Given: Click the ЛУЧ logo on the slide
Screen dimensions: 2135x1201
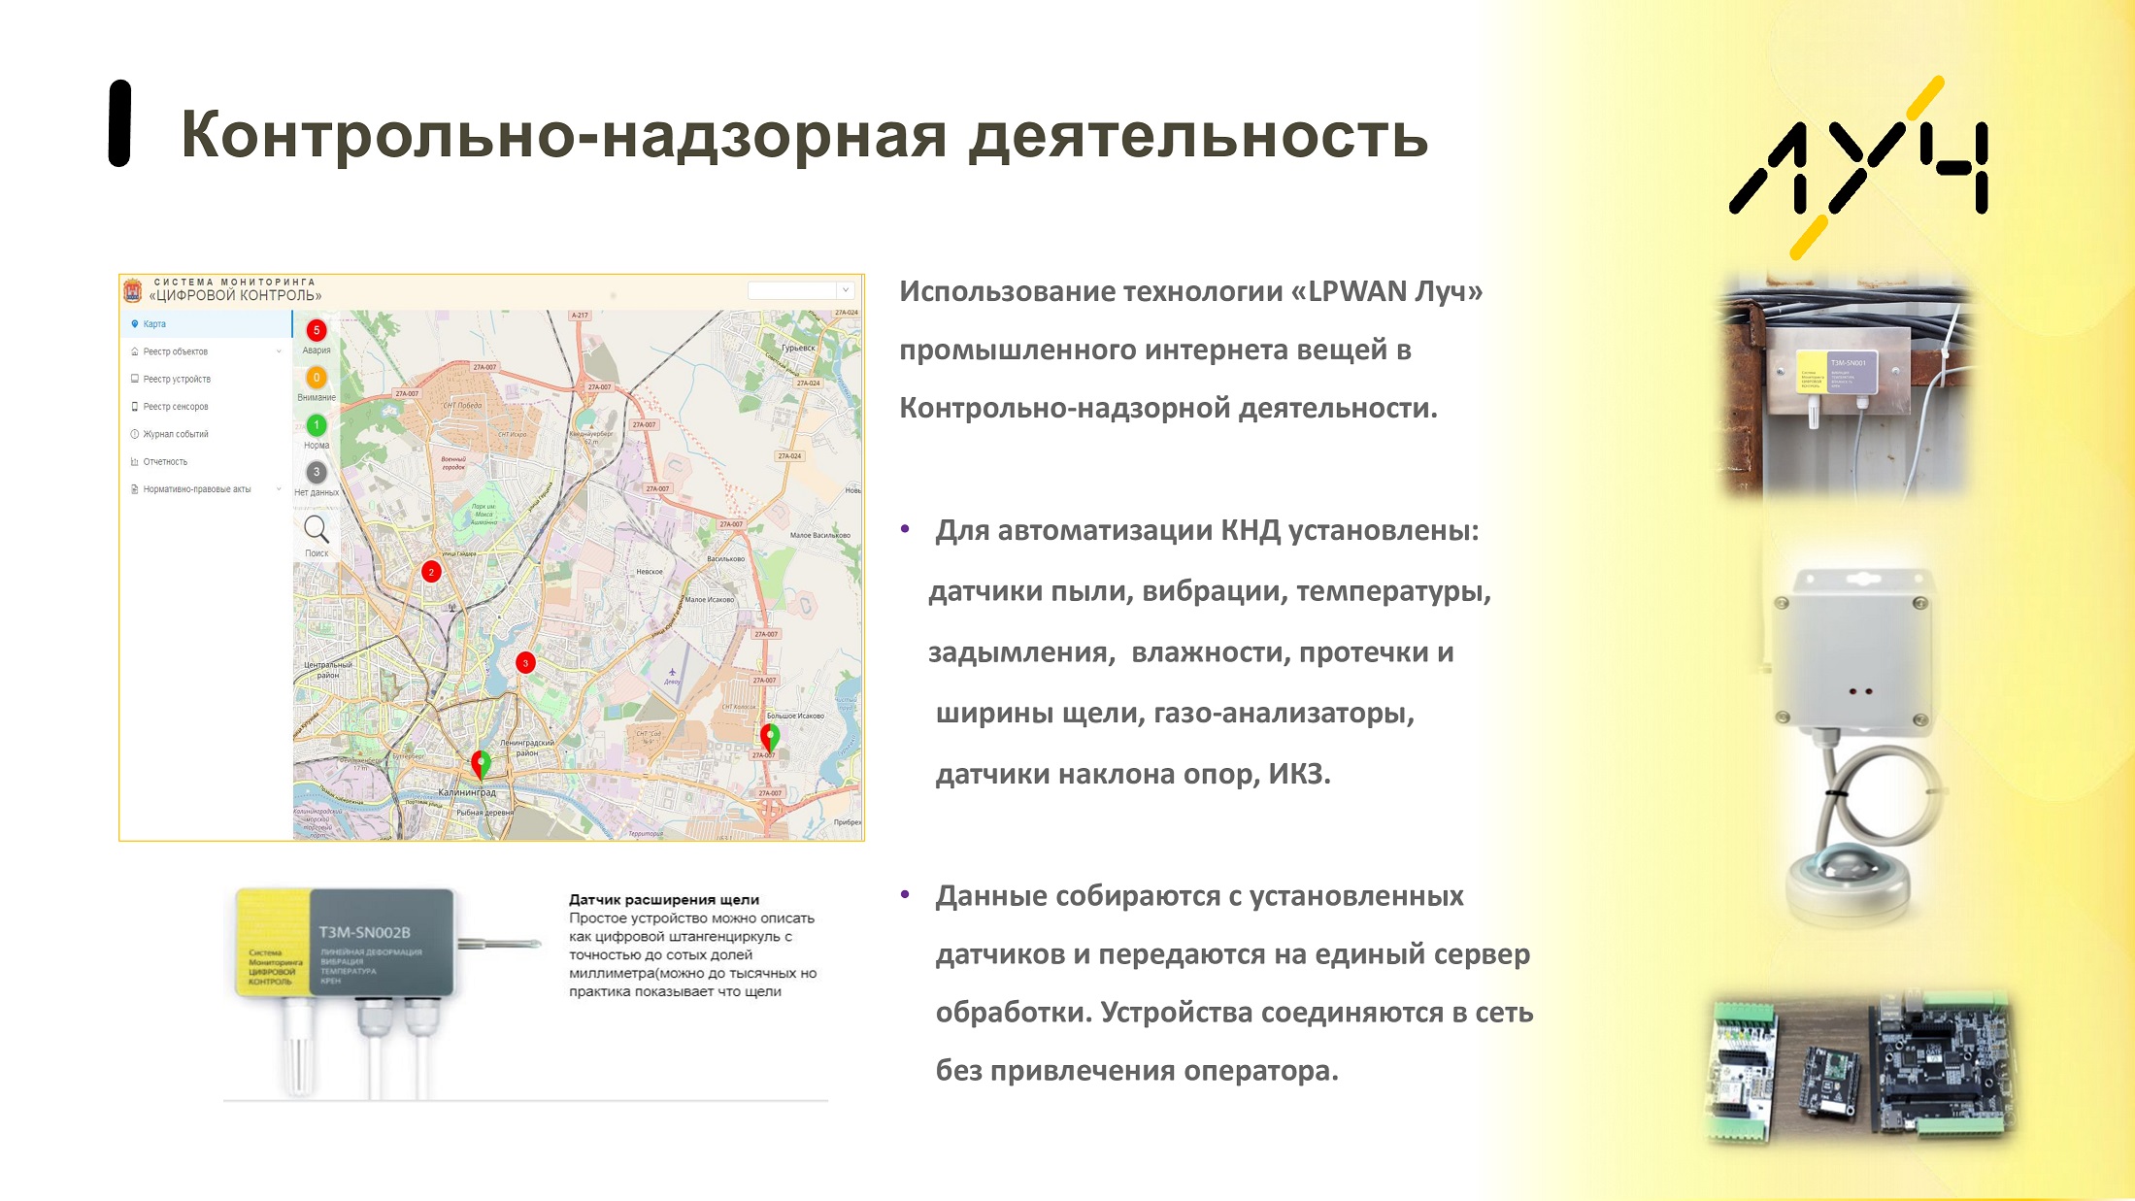Looking at the screenshot, I should [x=1859, y=168].
